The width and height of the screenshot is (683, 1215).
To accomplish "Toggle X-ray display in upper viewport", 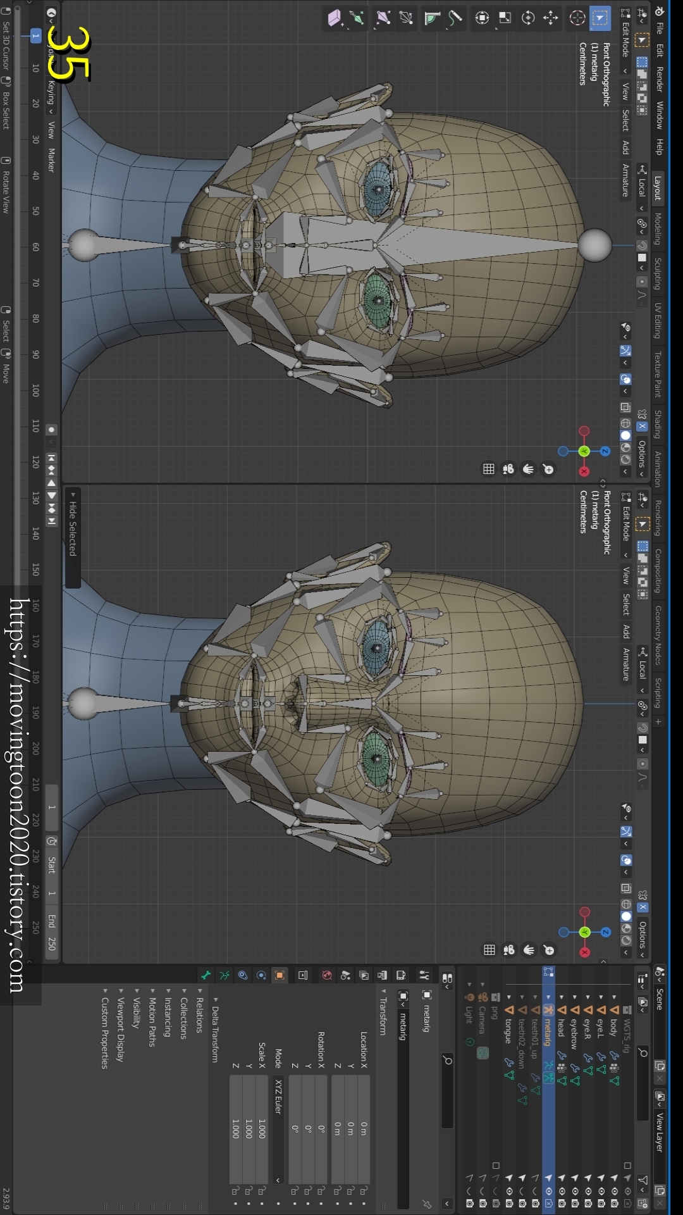I will click(625, 408).
